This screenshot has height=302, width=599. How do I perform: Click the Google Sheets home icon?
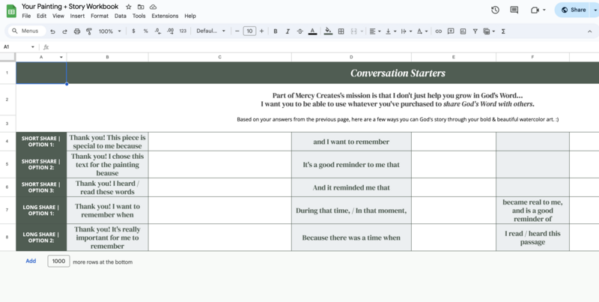[11, 10]
